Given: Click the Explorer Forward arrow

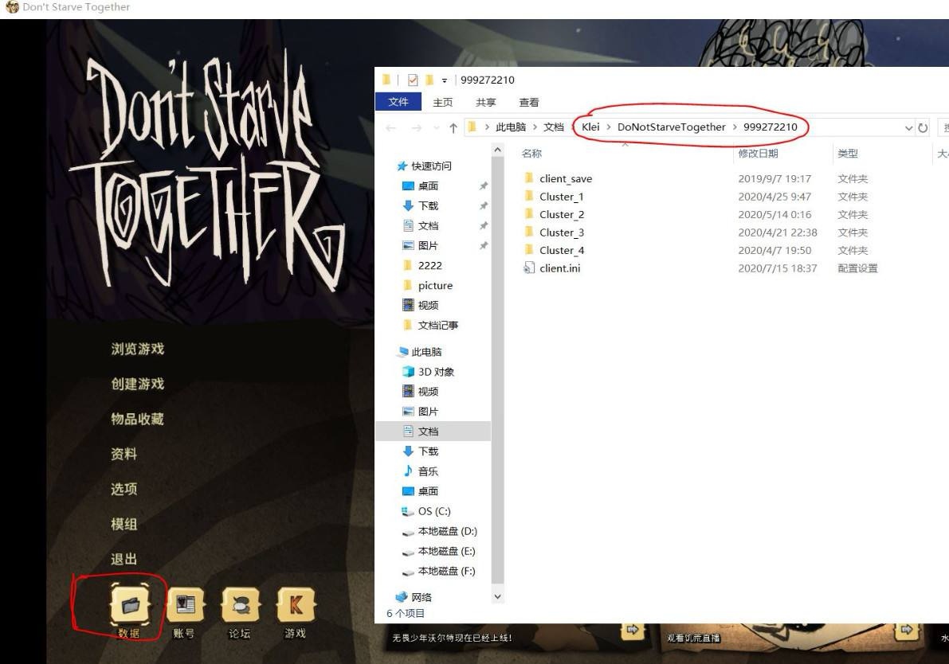Looking at the screenshot, I should [417, 127].
